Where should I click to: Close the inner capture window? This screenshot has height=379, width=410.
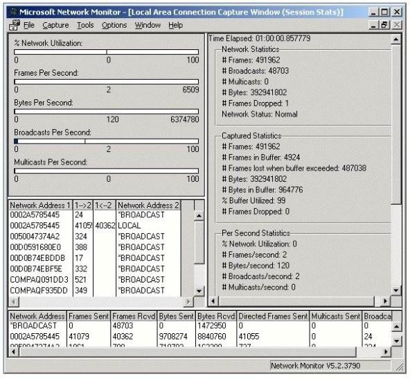397,25
